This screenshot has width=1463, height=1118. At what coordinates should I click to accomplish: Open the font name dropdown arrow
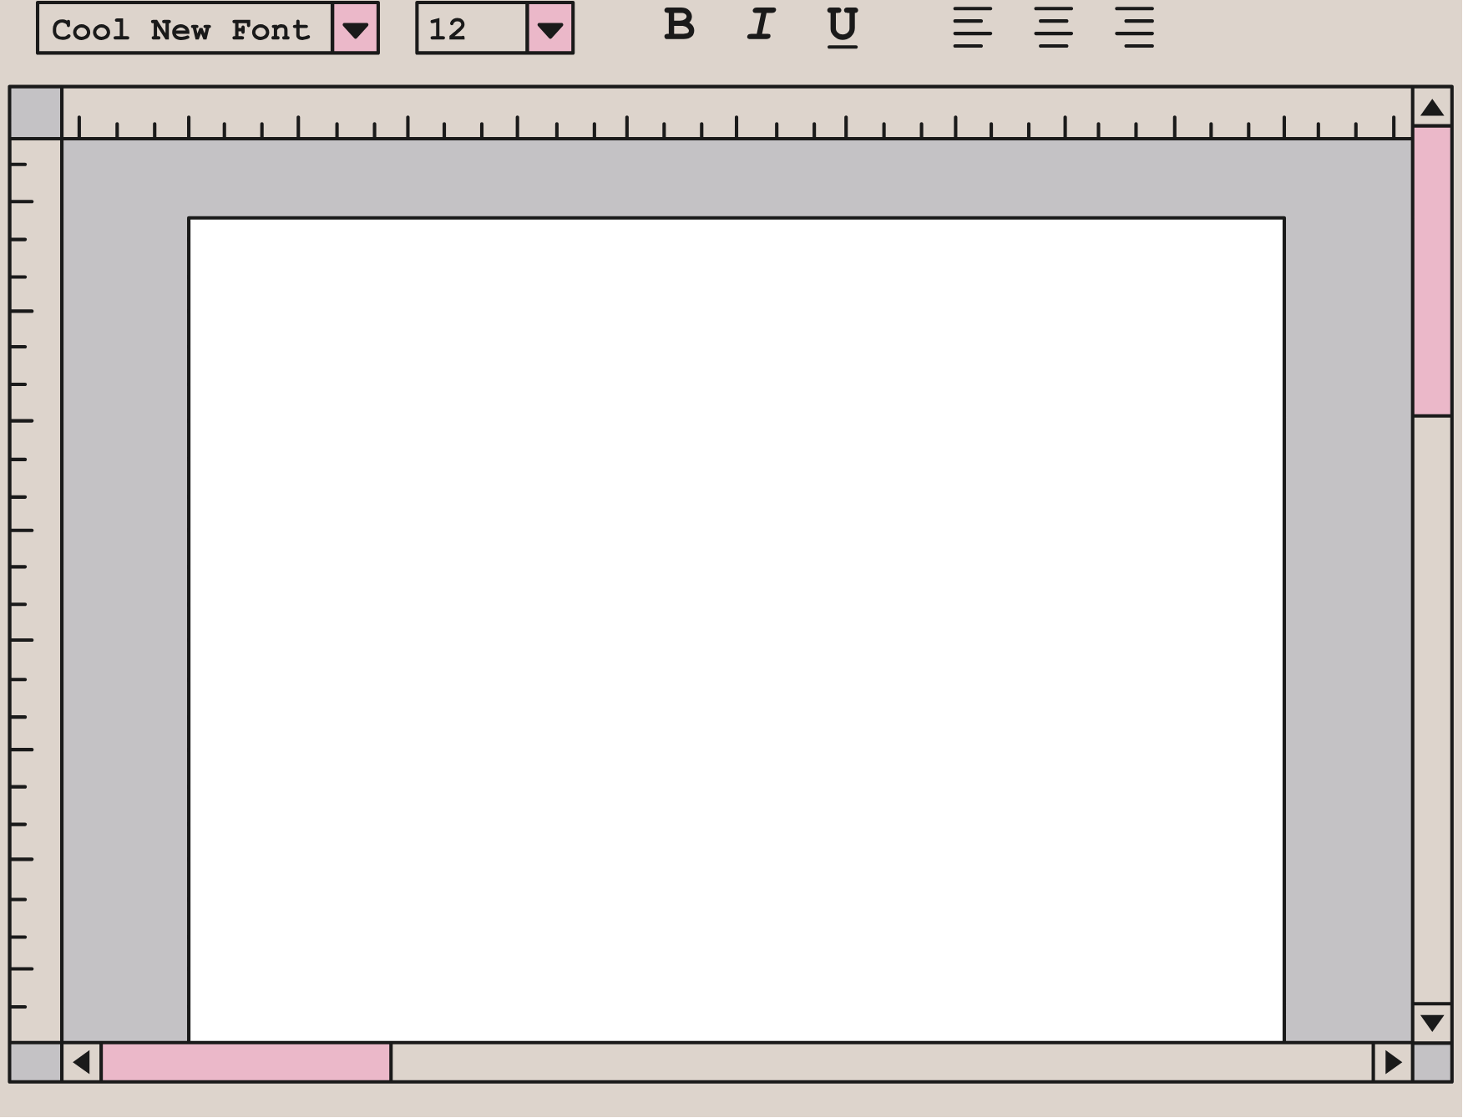pyautogui.click(x=356, y=29)
